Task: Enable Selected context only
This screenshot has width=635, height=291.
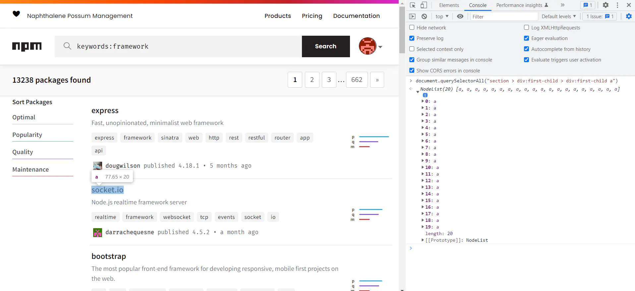Action: pos(412,49)
